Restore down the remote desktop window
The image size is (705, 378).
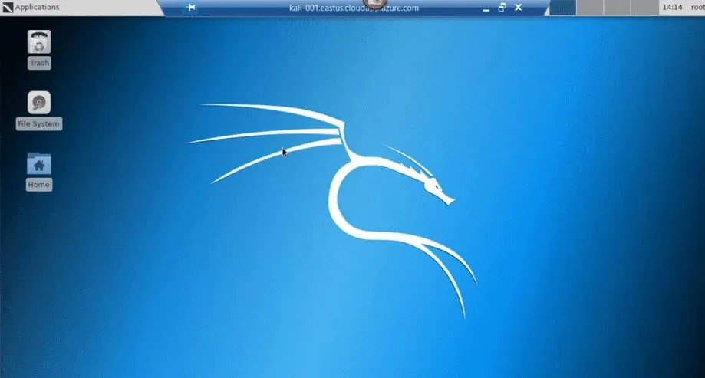click(x=502, y=7)
